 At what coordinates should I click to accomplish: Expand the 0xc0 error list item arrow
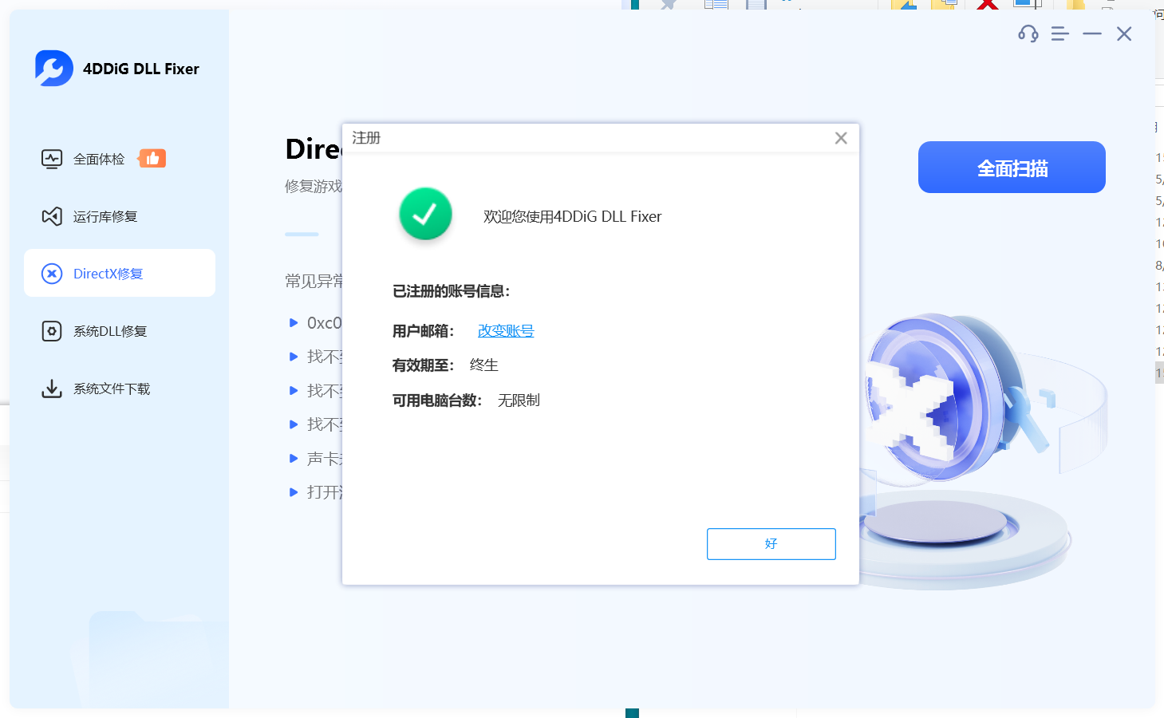[294, 323]
